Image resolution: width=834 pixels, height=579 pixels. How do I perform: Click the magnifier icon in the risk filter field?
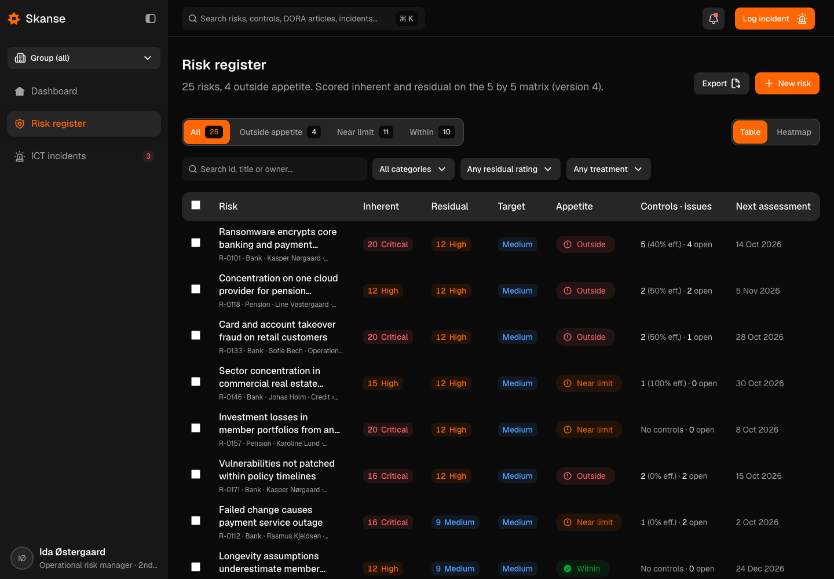coord(193,169)
